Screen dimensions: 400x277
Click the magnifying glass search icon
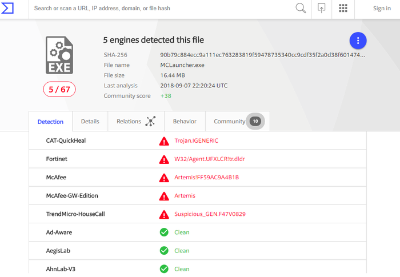point(301,8)
